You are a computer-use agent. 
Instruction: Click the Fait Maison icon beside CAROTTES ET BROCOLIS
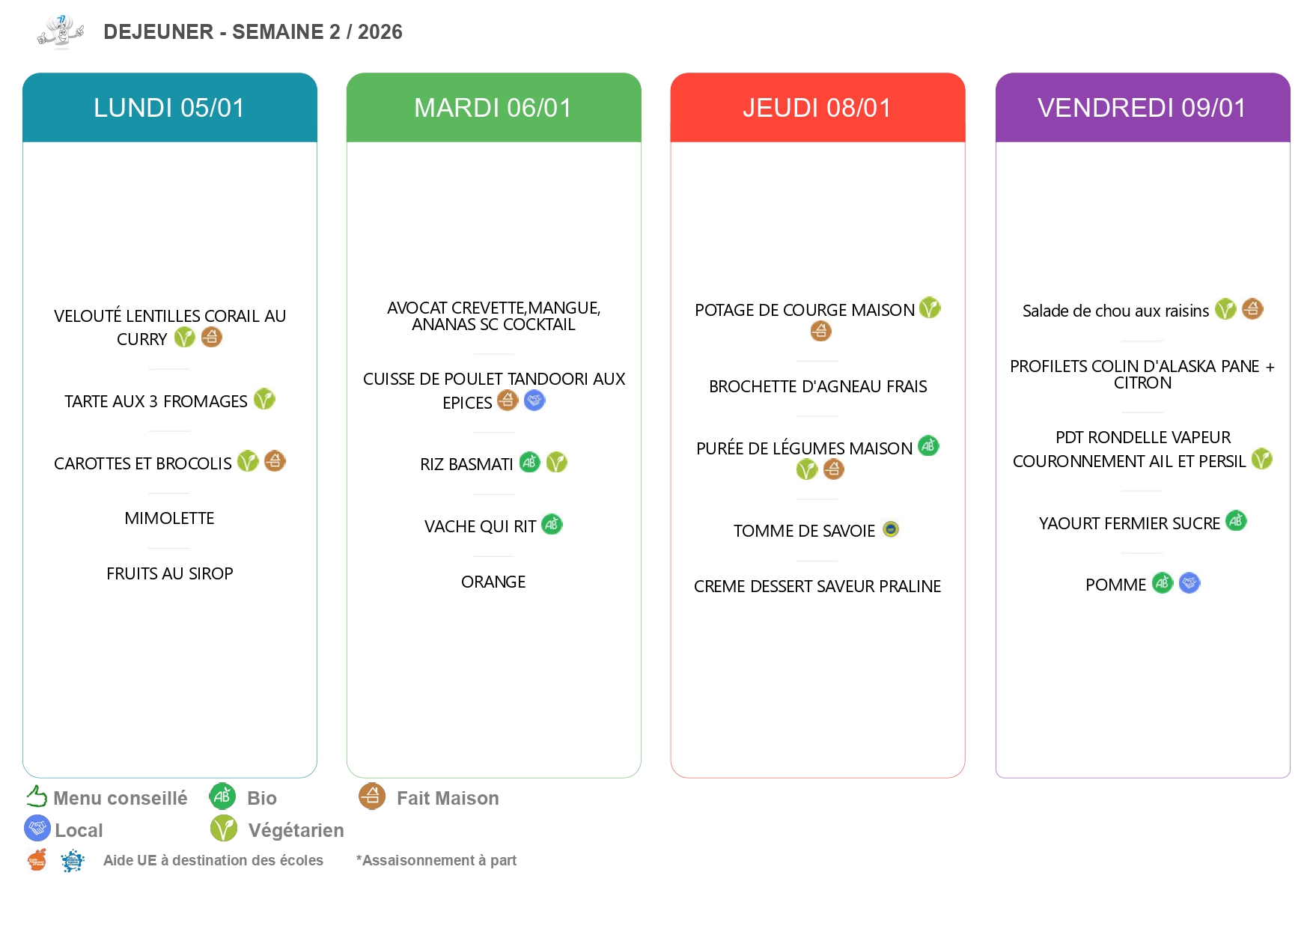275,461
